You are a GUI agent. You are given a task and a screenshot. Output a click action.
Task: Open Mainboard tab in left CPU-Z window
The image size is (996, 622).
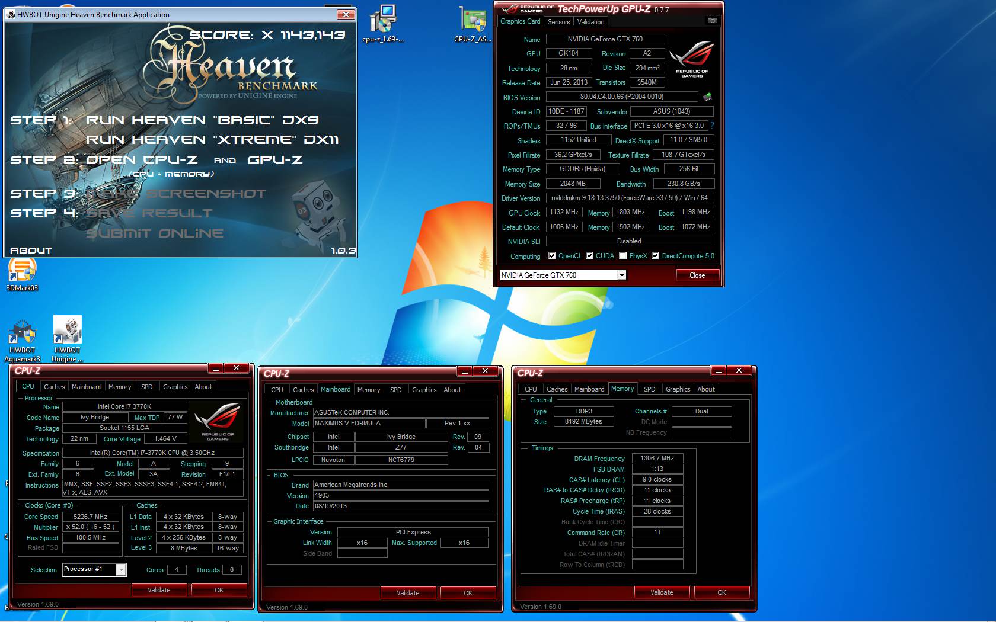[x=87, y=387]
